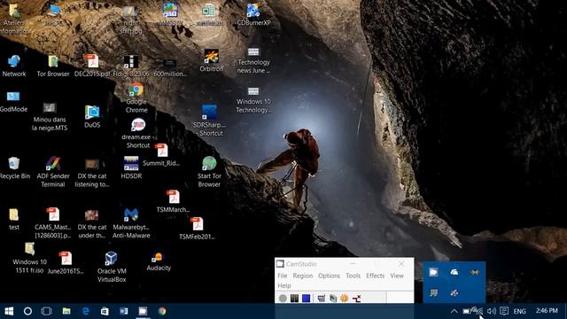Select the GodMode desktop icon
The height and width of the screenshot is (319, 567).
pyautogui.click(x=13, y=101)
